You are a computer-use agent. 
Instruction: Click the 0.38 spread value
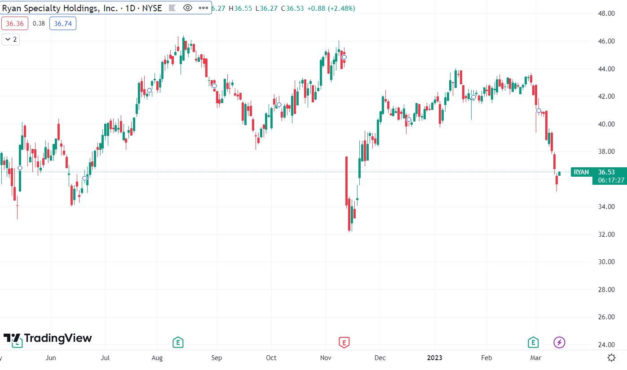(x=39, y=23)
